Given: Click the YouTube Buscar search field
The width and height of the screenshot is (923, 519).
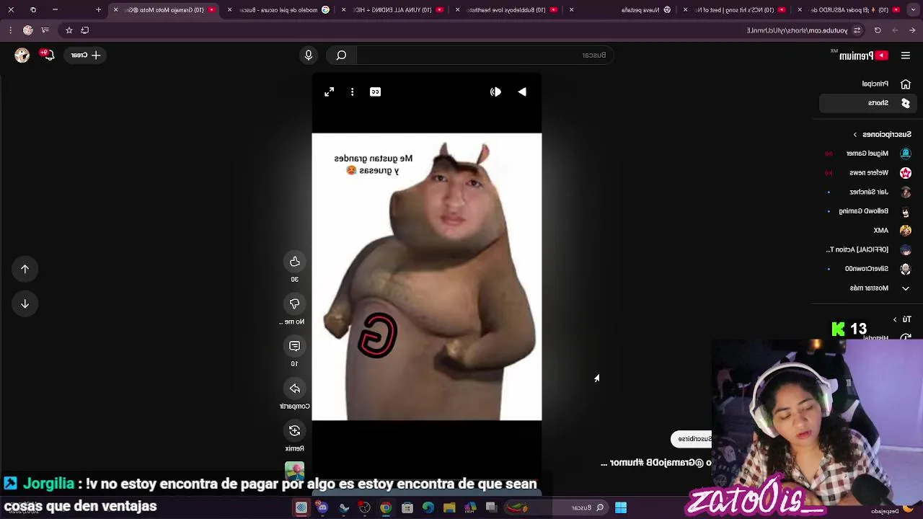Looking at the screenshot, I should (x=485, y=55).
